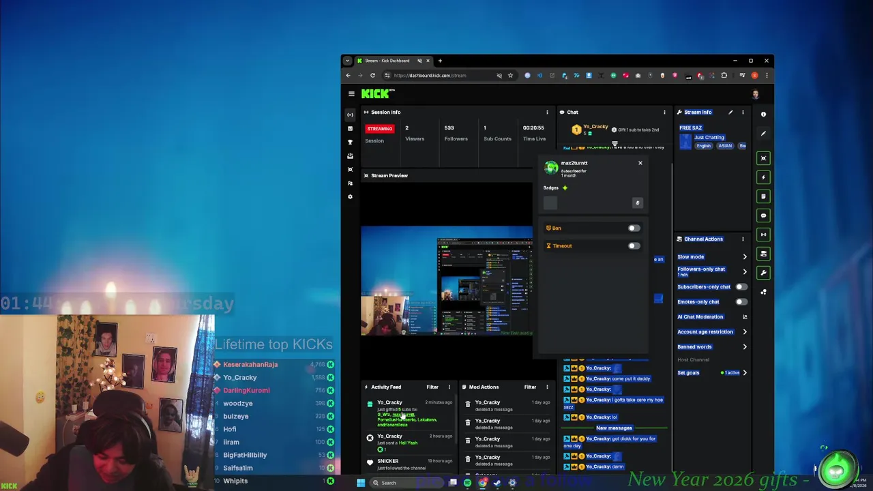This screenshot has height=491, width=873.
Task: Expand Banned words settings
Action: (744, 346)
